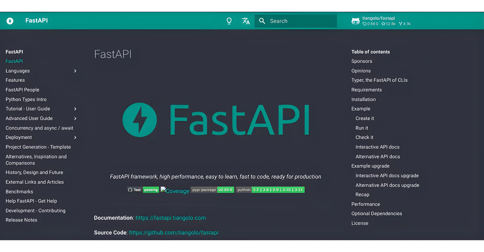Click the FastAPI lightning bolt logo
Screen dimensions: 484x252
click(10, 21)
